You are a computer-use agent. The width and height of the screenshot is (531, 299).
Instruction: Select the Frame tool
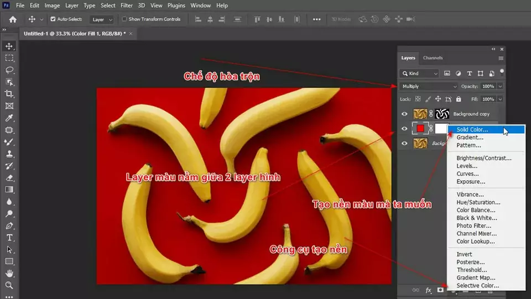[9, 106]
